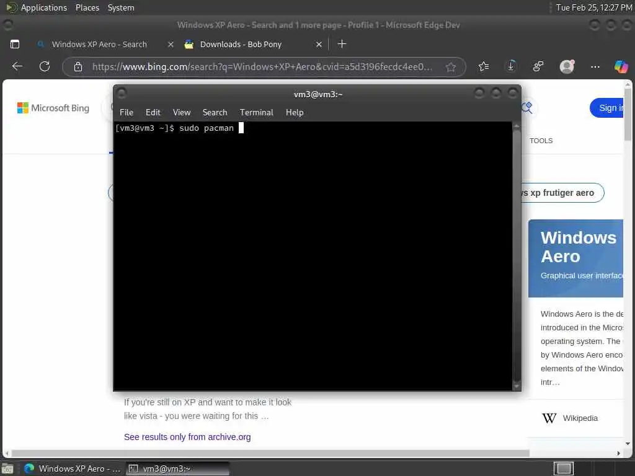This screenshot has width=635, height=476.
Task: Open the terminal File menu
Action: click(x=127, y=113)
